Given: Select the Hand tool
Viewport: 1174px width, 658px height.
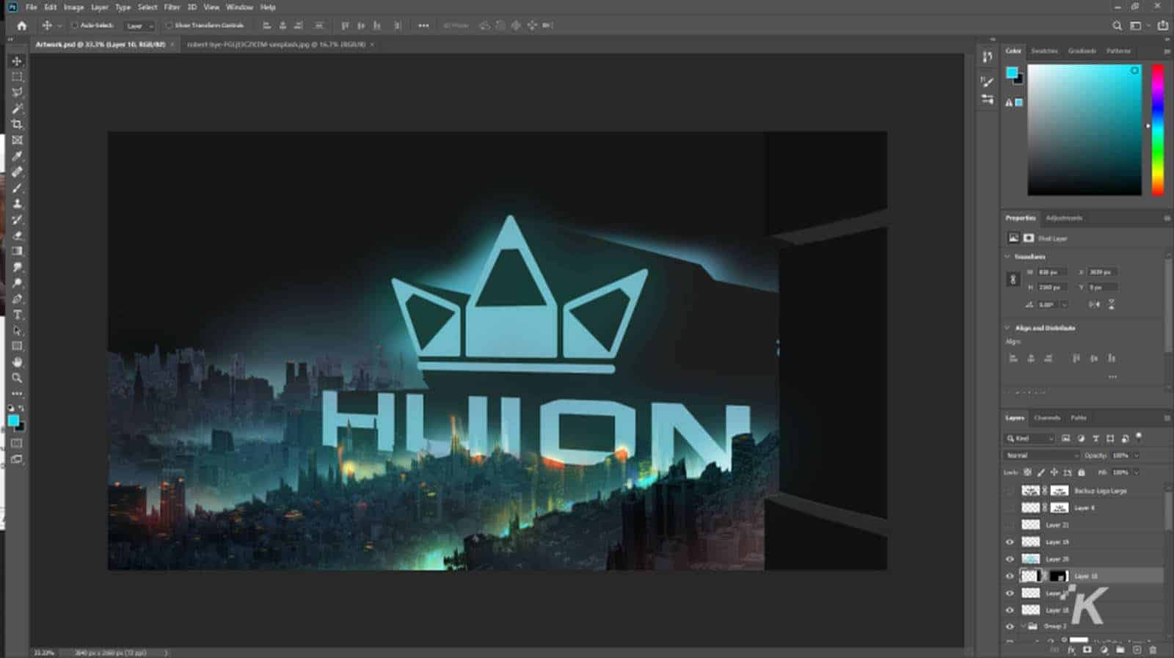Looking at the screenshot, I should 17,362.
